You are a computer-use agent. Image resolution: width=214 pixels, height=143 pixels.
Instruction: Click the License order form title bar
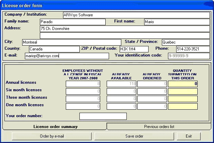(107, 5)
